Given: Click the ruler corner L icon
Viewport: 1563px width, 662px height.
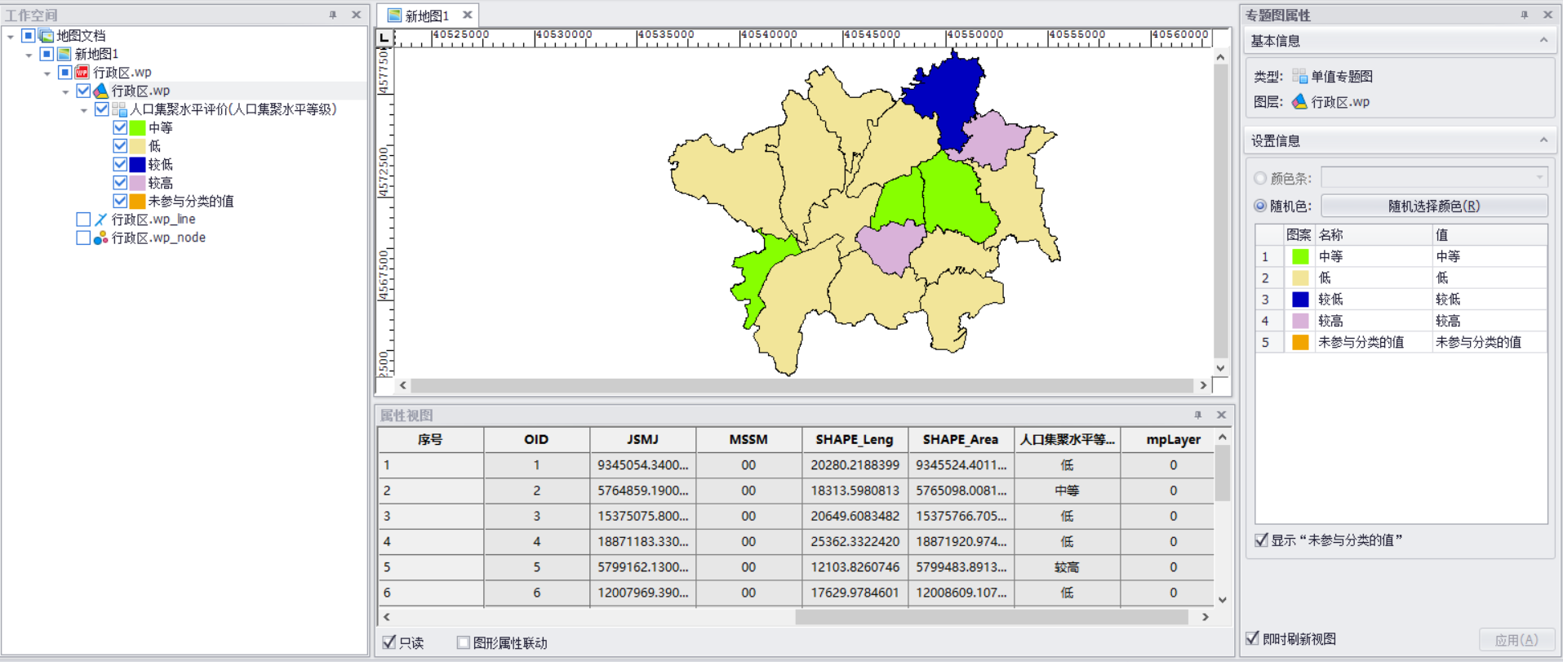Looking at the screenshot, I should coord(384,38).
